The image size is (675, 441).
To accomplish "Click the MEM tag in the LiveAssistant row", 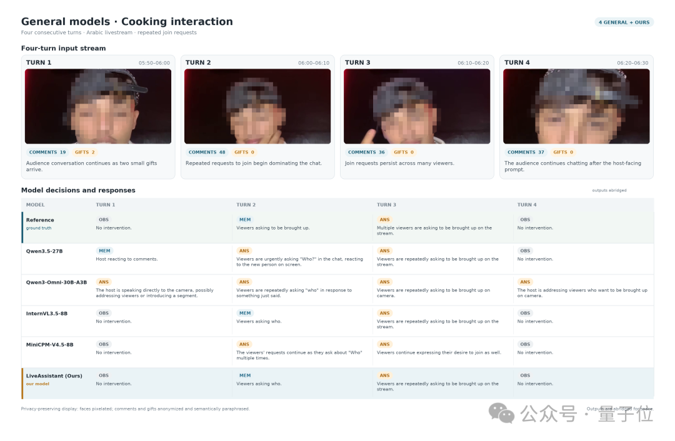I will click(x=245, y=376).
